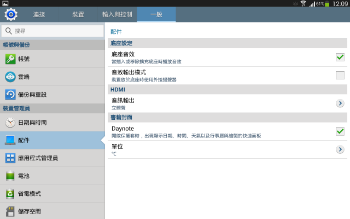350x219 pixels.
Task: Tap the Daynote setting title
Action: [x=122, y=129]
